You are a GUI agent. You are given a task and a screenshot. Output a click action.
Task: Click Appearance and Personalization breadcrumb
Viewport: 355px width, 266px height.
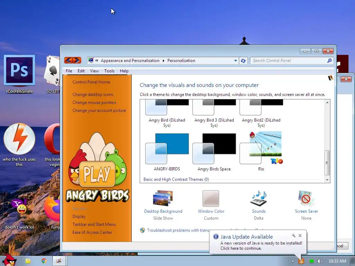130,61
